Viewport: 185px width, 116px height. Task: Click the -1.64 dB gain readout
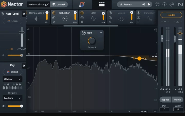pyautogui.click(x=153, y=57)
